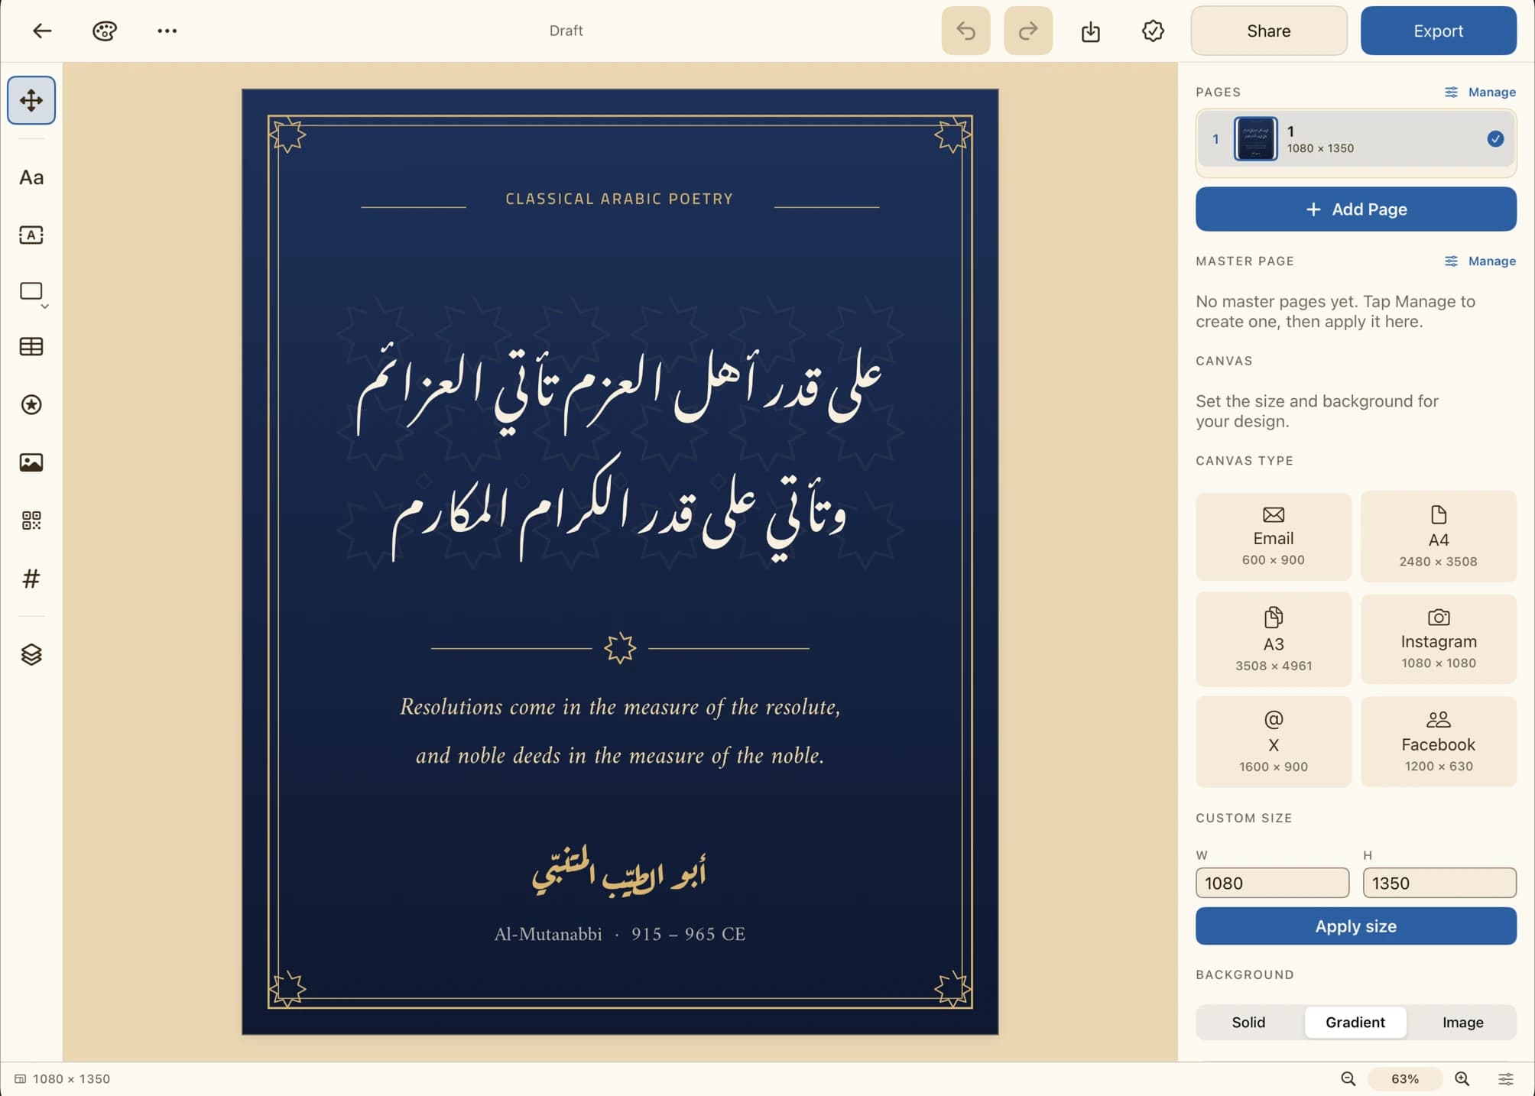Screen dimensions: 1535x1096
Task: Select the Aa text tool
Action: (31, 177)
